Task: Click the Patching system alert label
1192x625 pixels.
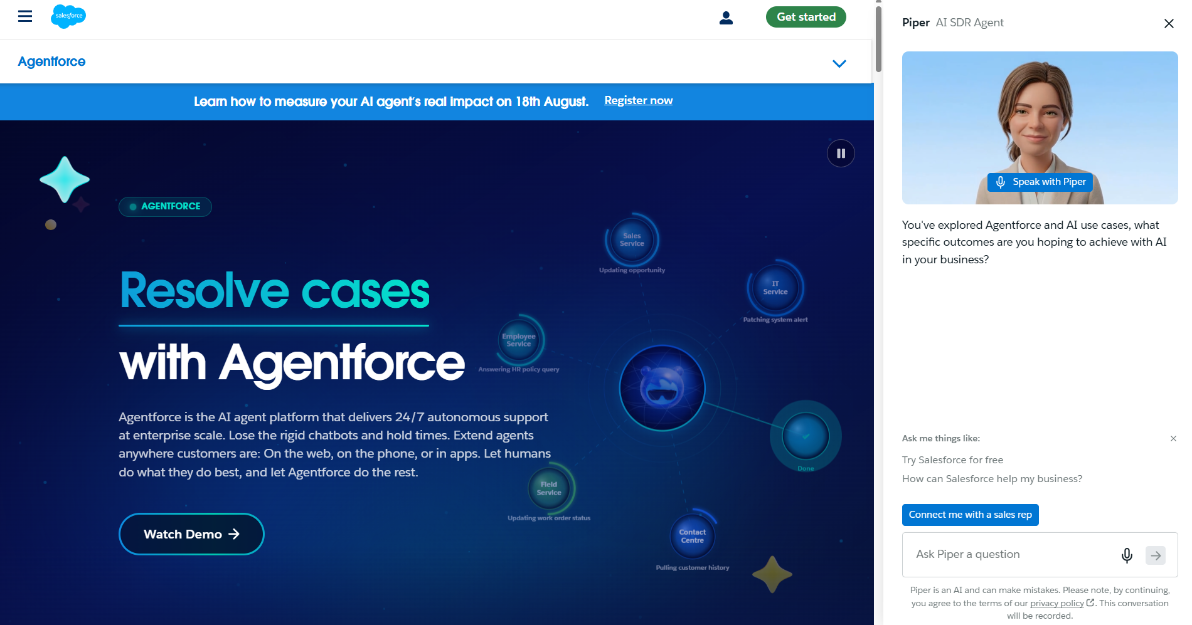Action: coord(775,320)
